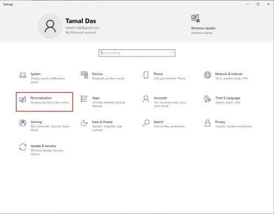Open the Search category label
Viewport: 274px width, 214px height.
point(158,122)
